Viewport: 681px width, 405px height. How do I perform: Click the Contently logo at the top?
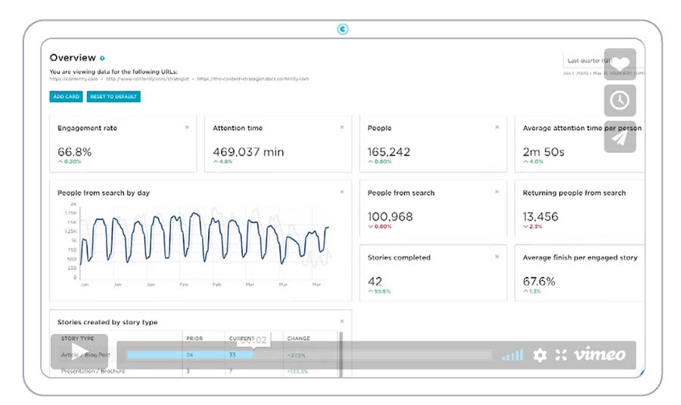tap(342, 29)
